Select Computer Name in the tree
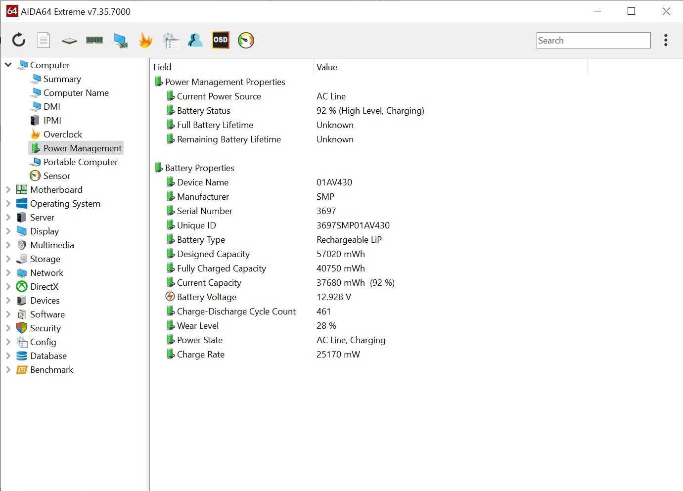Viewport: 683px width, 491px height. point(76,92)
